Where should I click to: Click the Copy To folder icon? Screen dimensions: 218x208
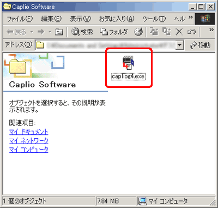[x=167, y=32]
